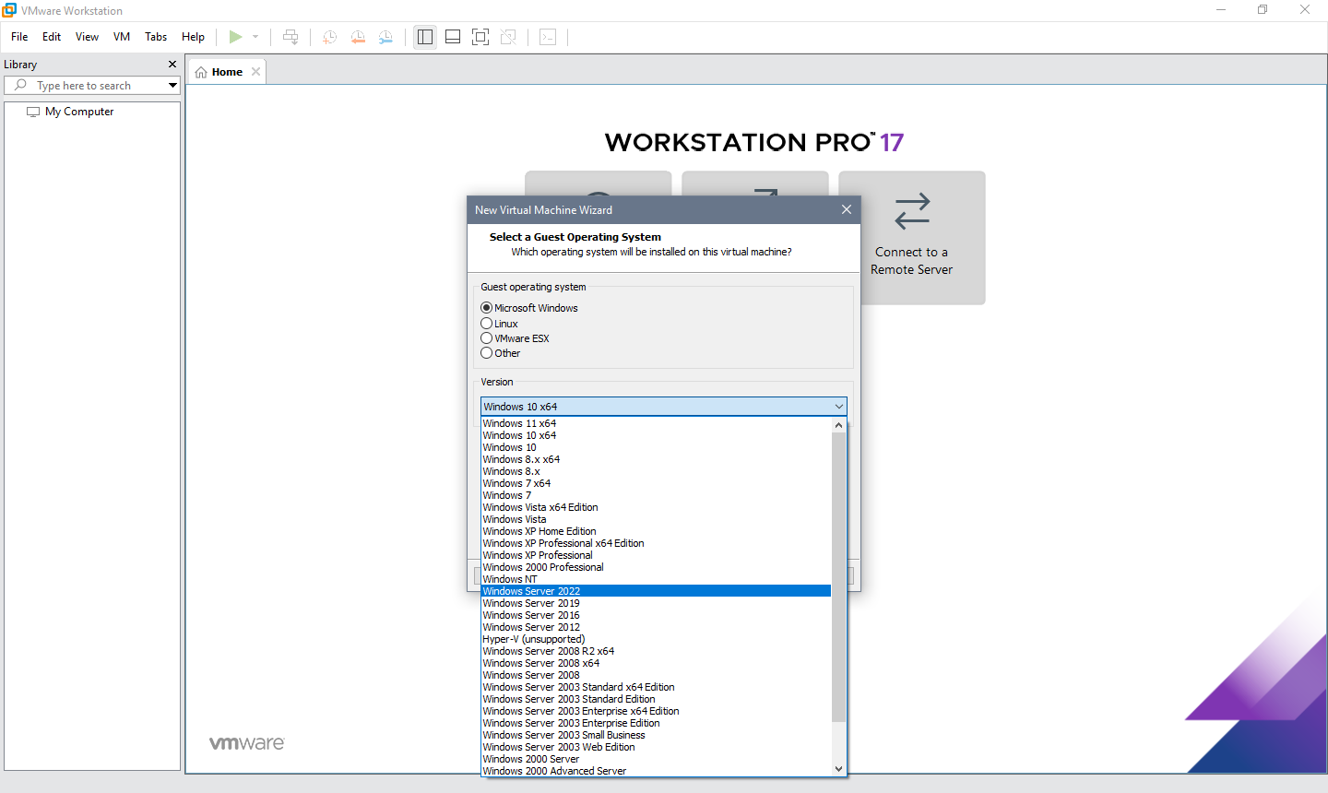Open the Library search dropdown arrow
Image resolution: width=1328 pixels, height=793 pixels.
pos(172,85)
